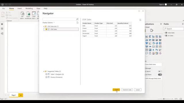Pick the 100% stacked column chart visual
Screen dimensions: 184x103
(x=160, y=37)
